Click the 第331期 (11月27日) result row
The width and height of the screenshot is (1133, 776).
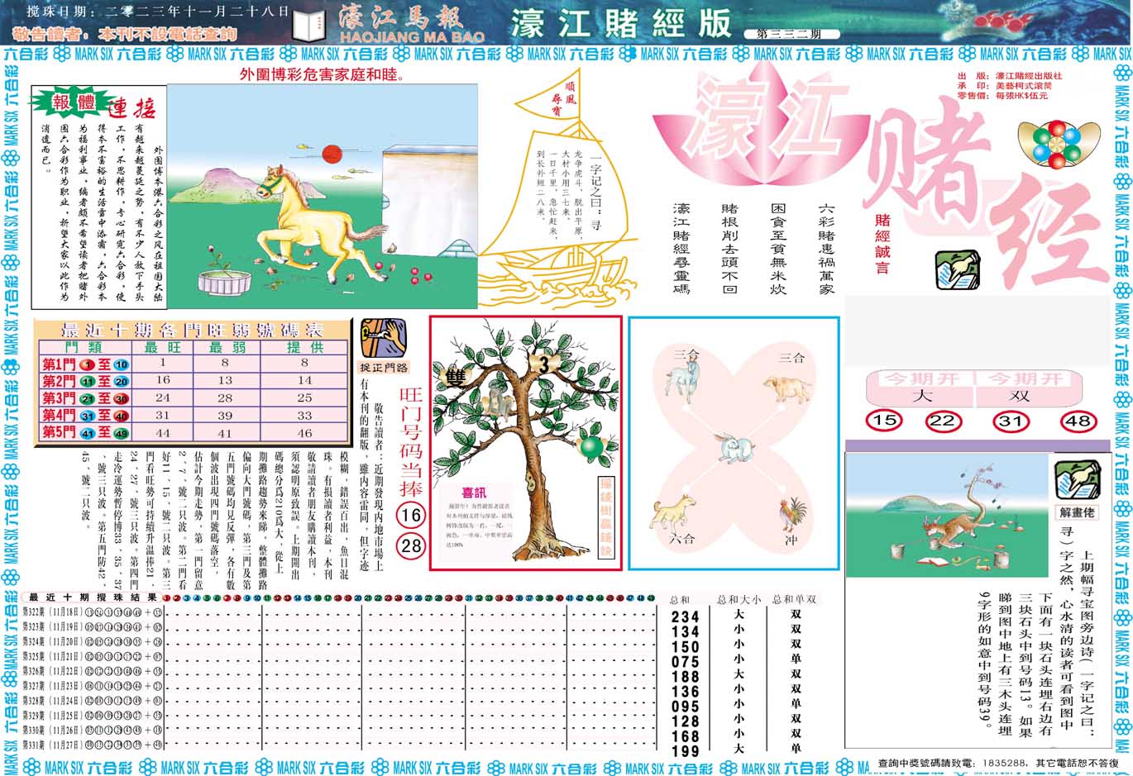click(x=93, y=745)
